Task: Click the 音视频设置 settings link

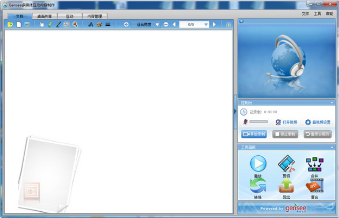Action: click(x=317, y=122)
